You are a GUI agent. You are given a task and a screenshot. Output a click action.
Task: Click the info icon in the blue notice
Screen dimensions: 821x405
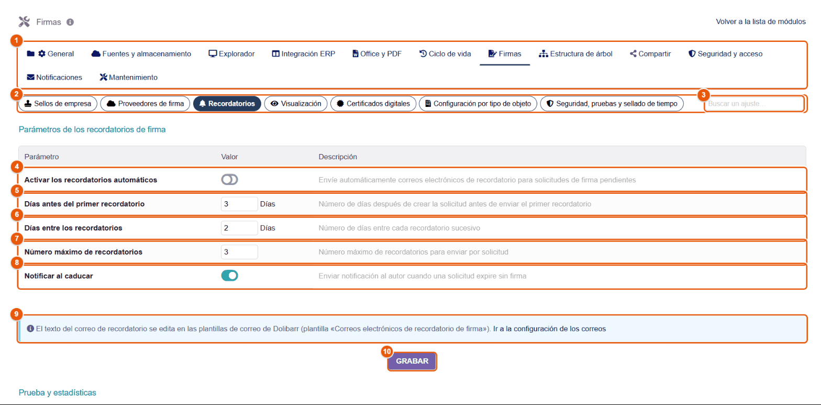click(30, 329)
